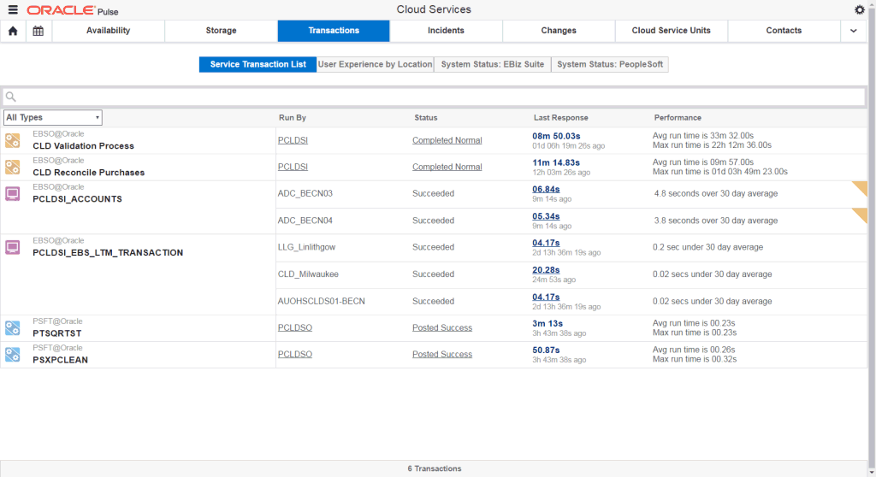Click the 6 Transactions footer text

pyautogui.click(x=434, y=468)
